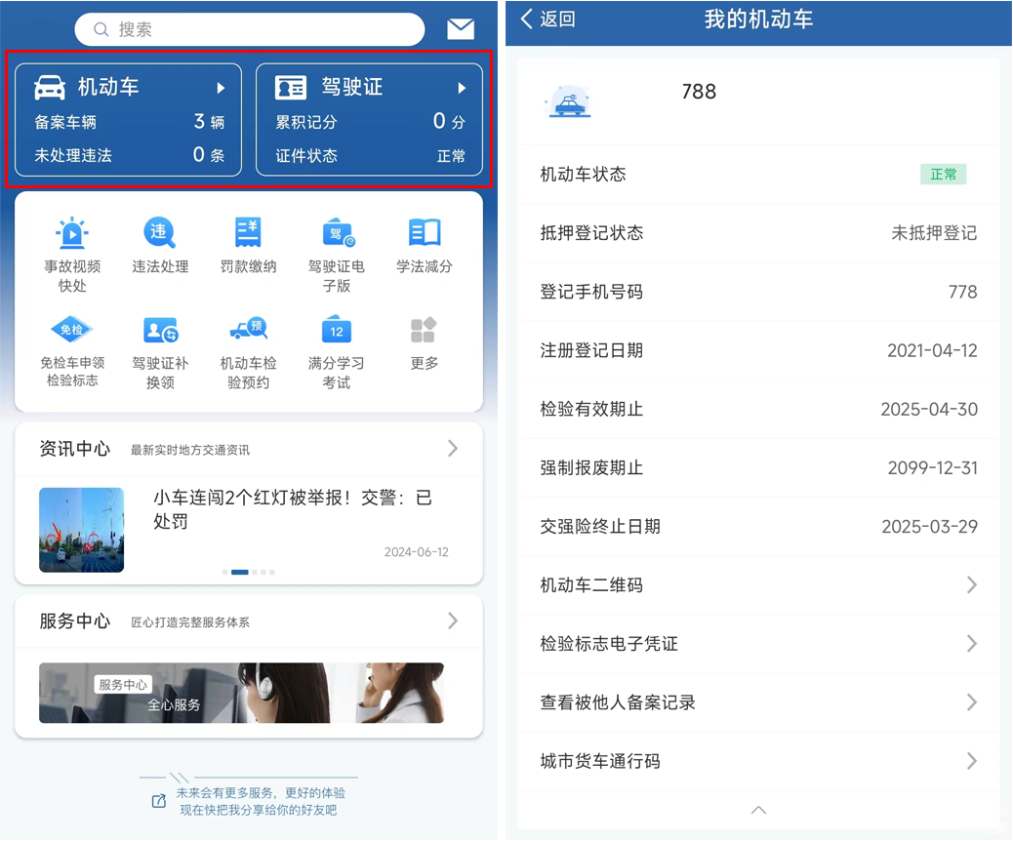Open 违法处理 violation handling icon
The width and height of the screenshot is (1013, 841).
(x=160, y=233)
